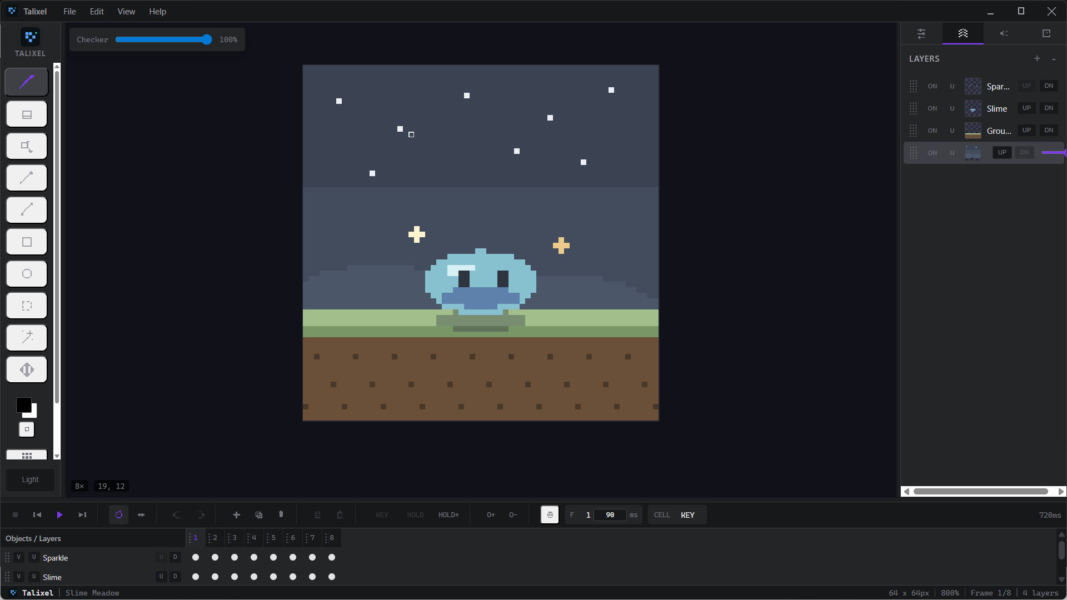Image resolution: width=1067 pixels, height=600 pixels.
Task: Open the Help menu
Action: pyautogui.click(x=157, y=11)
